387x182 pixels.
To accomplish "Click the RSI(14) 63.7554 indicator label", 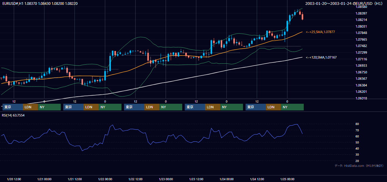I will click(13, 115).
